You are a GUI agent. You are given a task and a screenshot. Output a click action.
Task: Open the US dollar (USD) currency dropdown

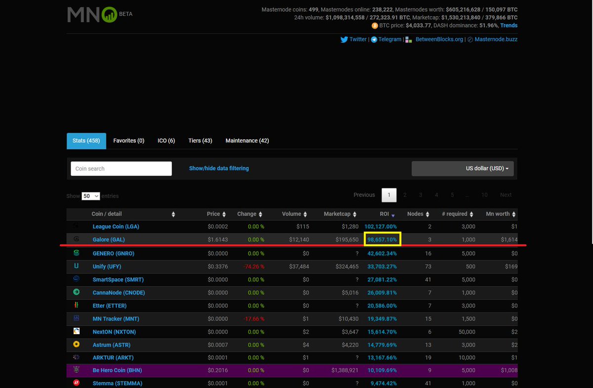click(463, 169)
